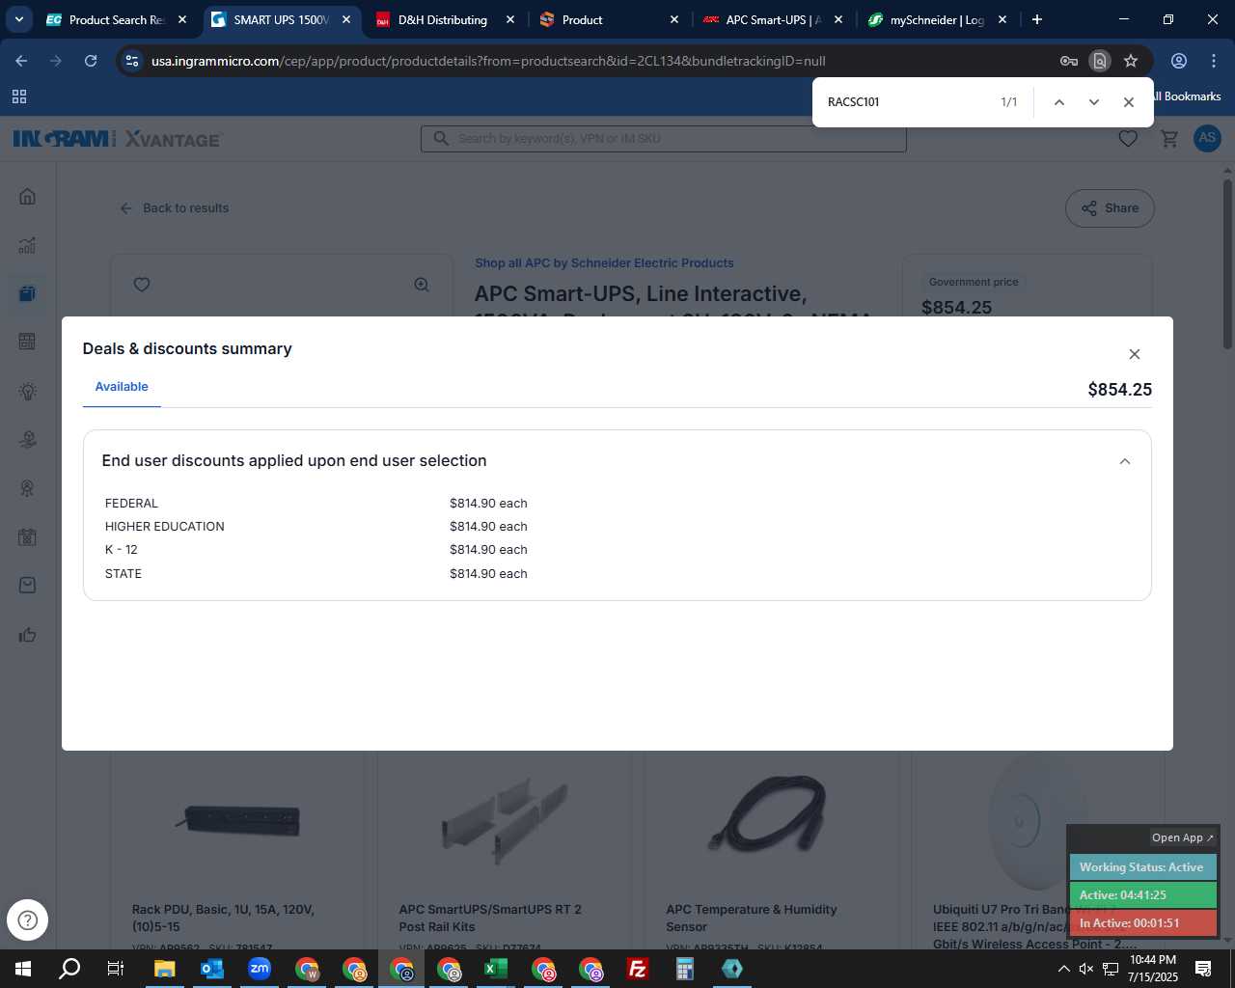Switch to APC Smart-UPS browser tab
The width and height of the screenshot is (1235, 988).
(772, 19)
